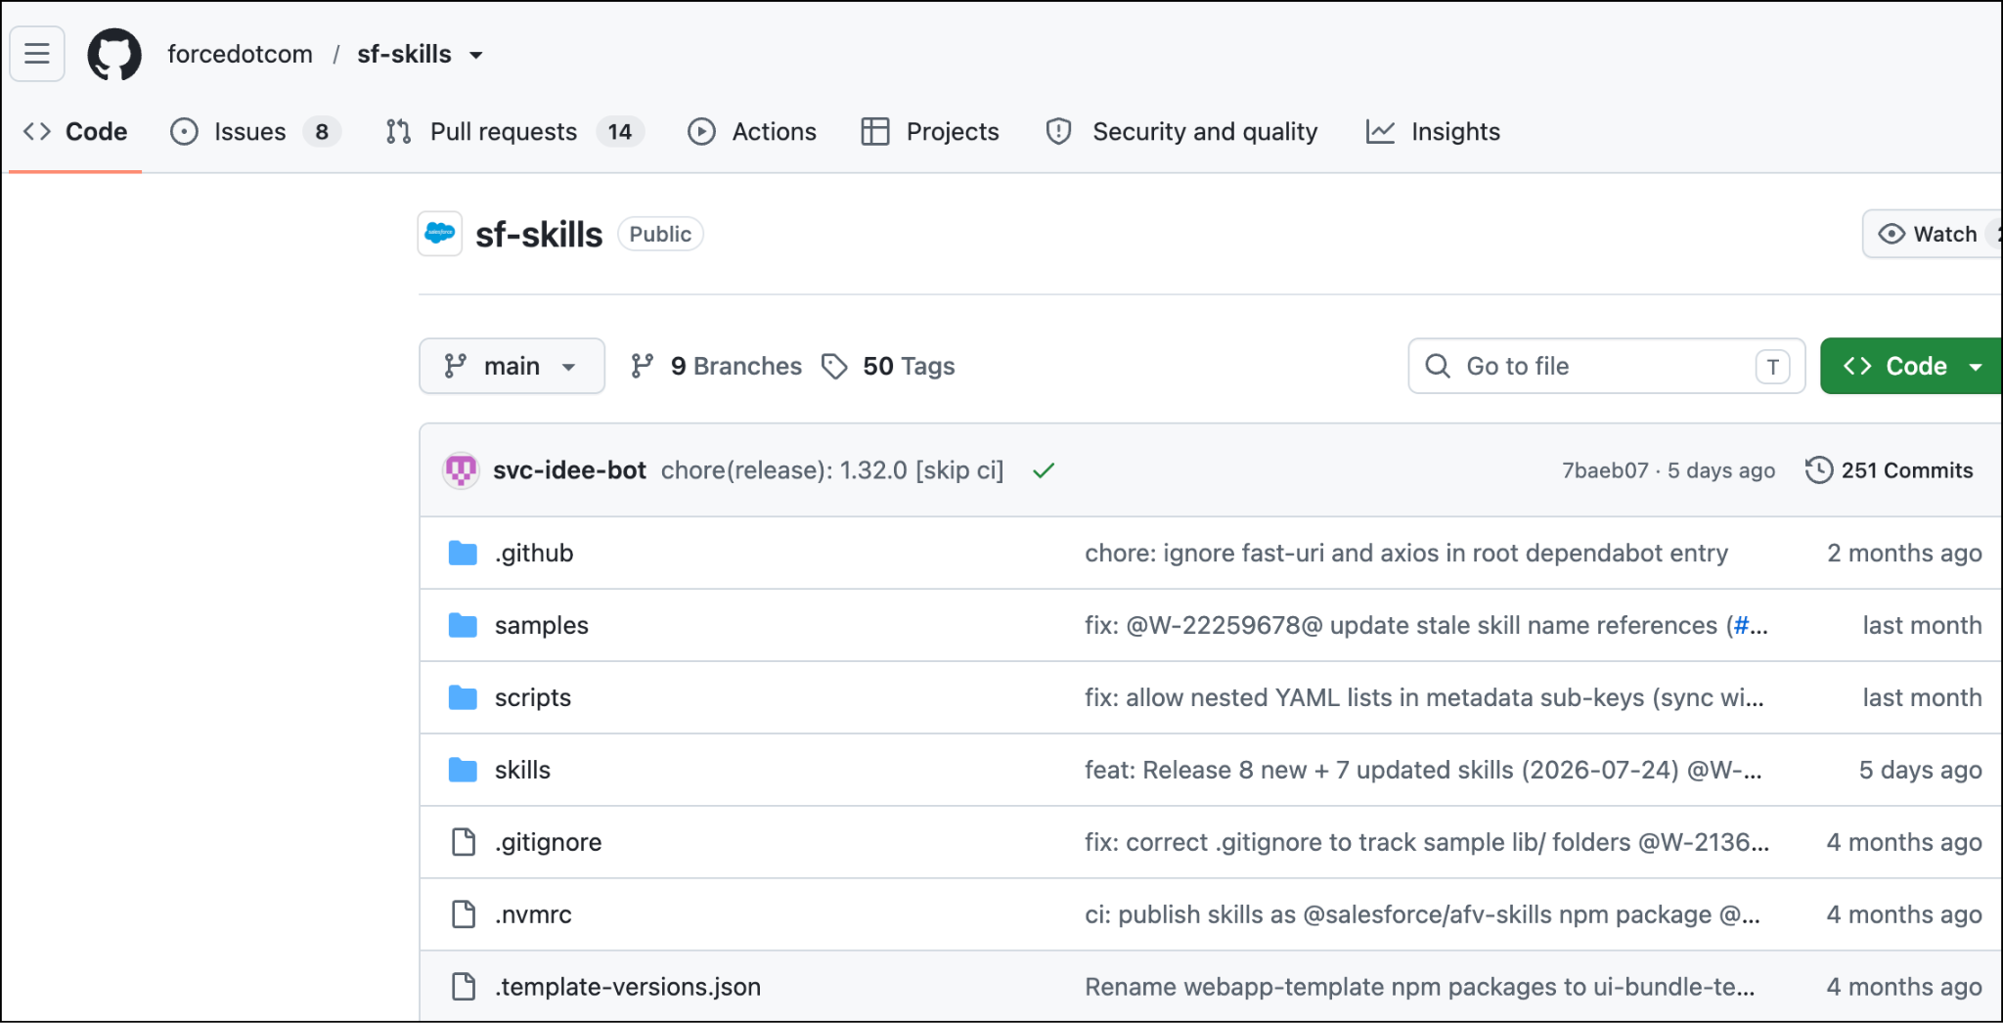This screenshot has width=2003, height=1023.
Task: Click the Pull requests count badge 14
Action: 620,131
